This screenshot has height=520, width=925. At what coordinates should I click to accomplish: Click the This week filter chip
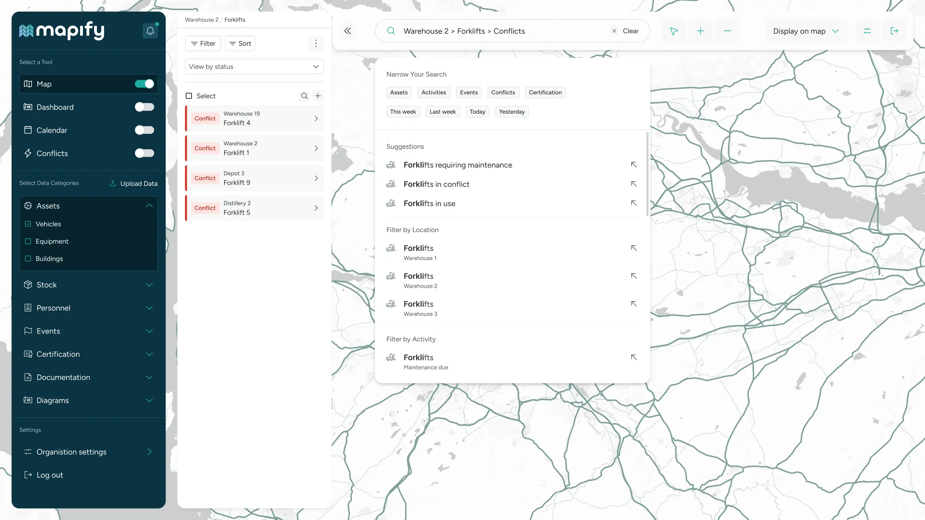[x=403, y=112]
